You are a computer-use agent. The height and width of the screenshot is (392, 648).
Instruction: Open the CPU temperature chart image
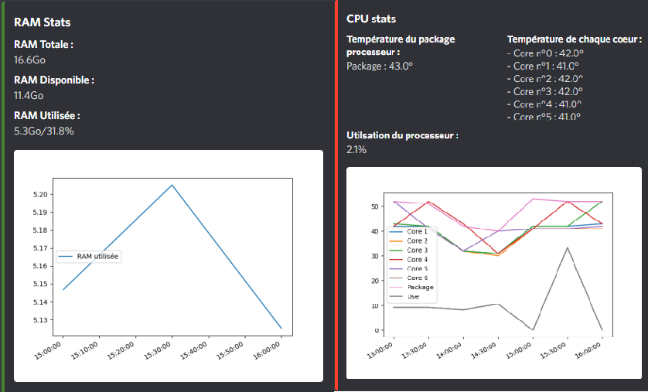(493, 272)
